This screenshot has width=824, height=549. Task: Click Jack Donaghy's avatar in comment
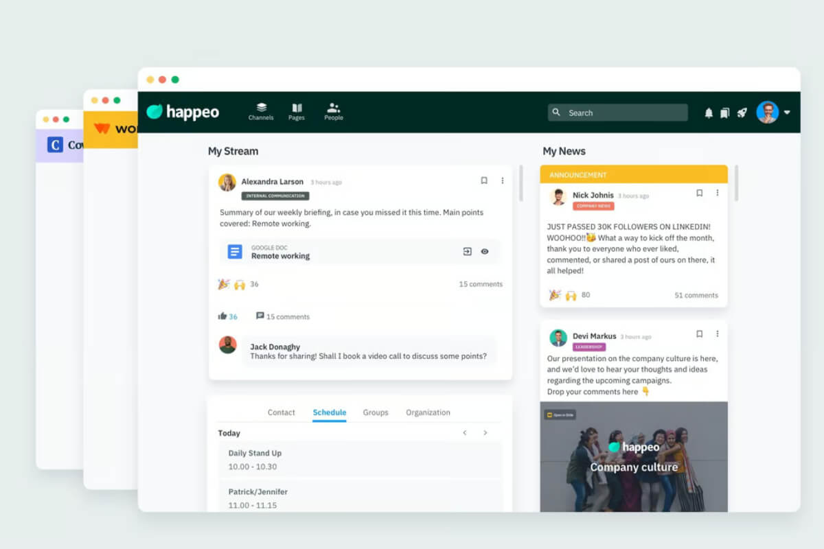(228, 344)
